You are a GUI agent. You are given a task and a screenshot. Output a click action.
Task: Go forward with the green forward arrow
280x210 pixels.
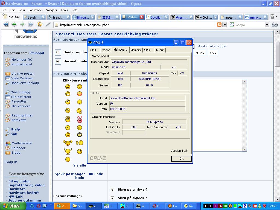click(x=22, y=24)
